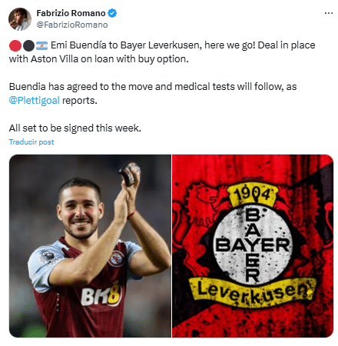Click the "Buendia has agreed" sentence
Screen dimensions: 338x346
(153, 87)
